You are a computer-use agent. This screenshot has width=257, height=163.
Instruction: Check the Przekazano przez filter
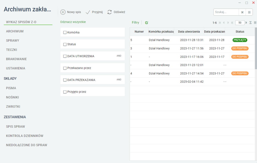[65, 68]
